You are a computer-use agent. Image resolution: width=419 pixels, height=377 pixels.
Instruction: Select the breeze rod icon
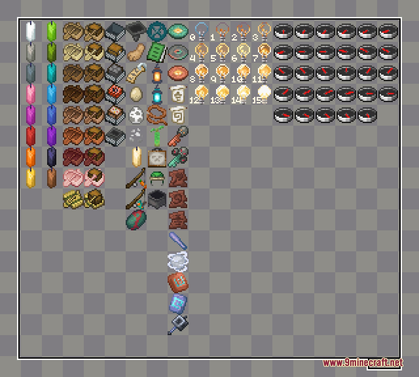pos(178,241)
